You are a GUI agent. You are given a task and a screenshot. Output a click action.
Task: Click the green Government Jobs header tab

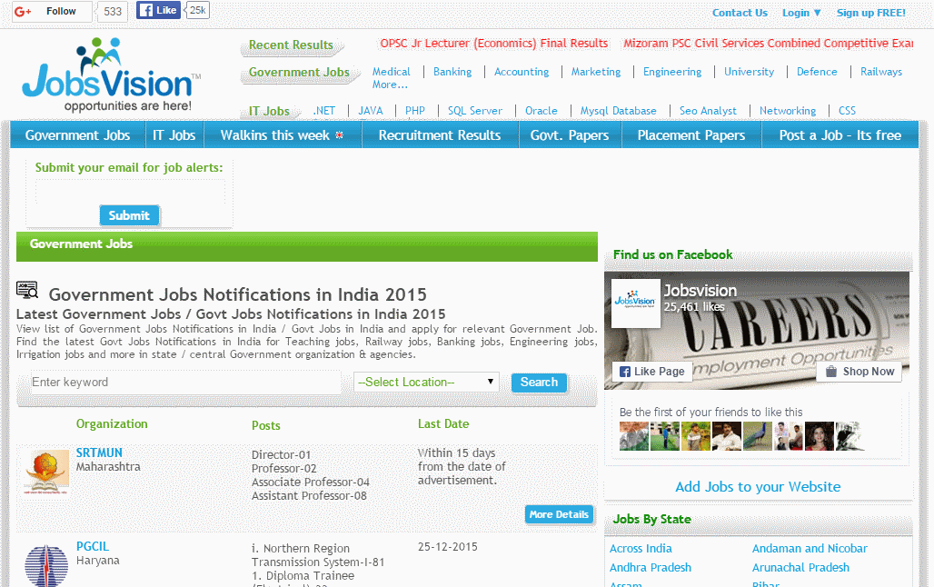(x=299, y=72)
